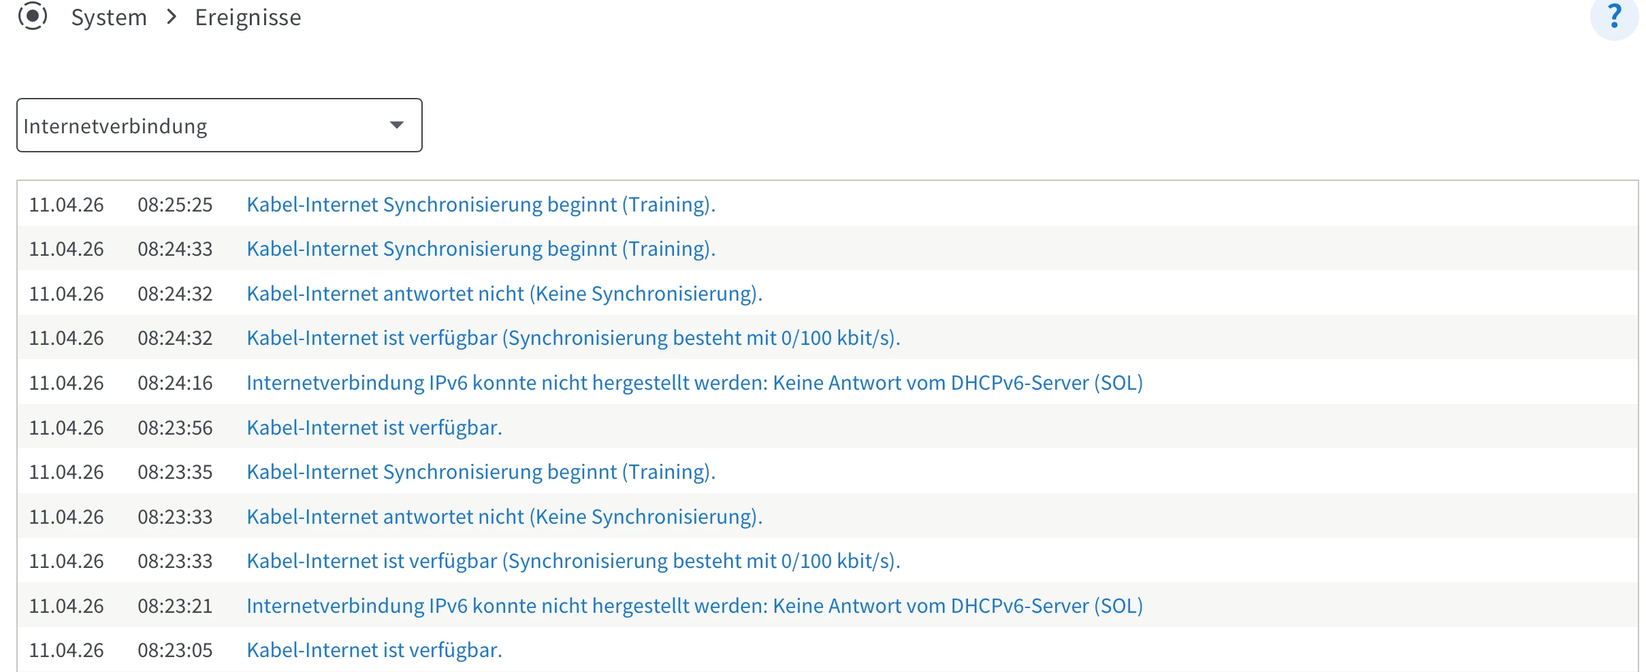Click the 08:23:35 Synchronisierung beginnt event
This screenshot has width=1646, height=672.
[481, 472]
